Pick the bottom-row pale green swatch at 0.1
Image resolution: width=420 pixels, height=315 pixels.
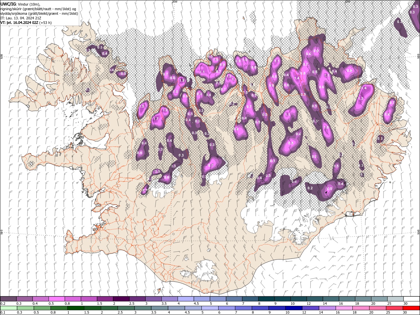8,308
